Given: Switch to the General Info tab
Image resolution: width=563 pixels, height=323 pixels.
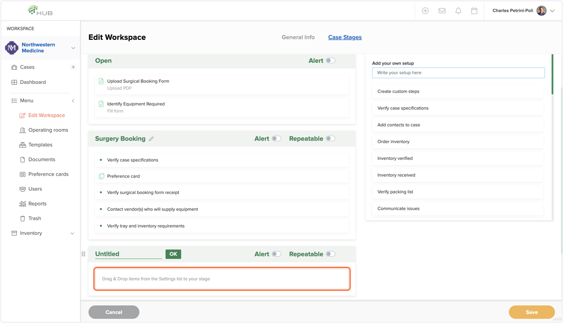Looking at the screenshot, I should coord(298,37).
